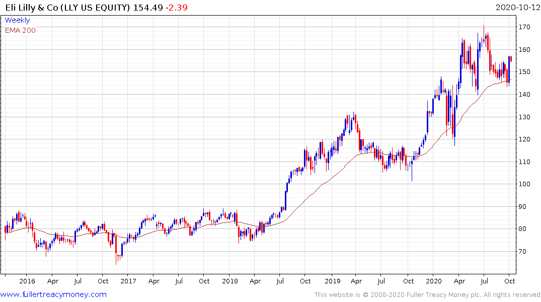Screen dimensions: 541x302
Task: Click the 2019 year label on time axis
Action: [x=333, y=281]
